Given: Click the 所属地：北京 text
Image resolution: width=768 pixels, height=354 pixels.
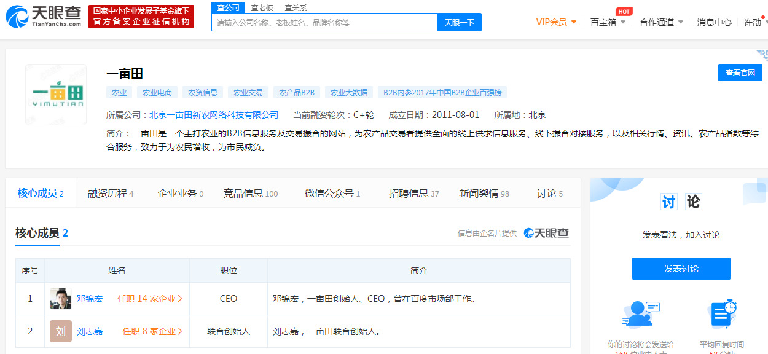Looking at the screenshot, I should [x=520, y=115].
